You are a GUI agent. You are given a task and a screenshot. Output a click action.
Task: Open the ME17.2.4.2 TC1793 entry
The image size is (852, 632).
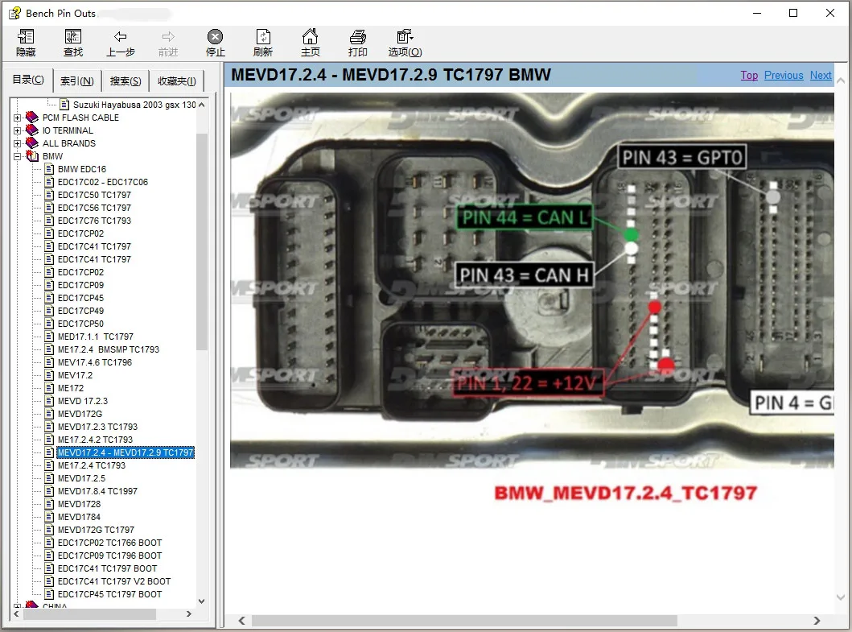click(x=95, y=440)
